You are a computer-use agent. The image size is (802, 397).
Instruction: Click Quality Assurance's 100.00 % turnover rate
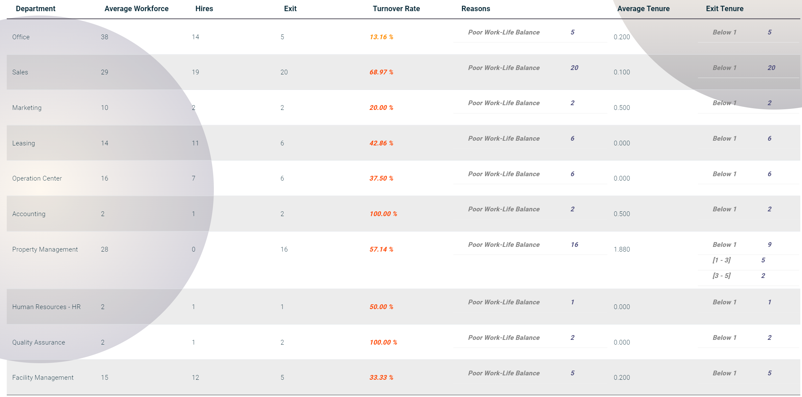(x=383, y=342)
